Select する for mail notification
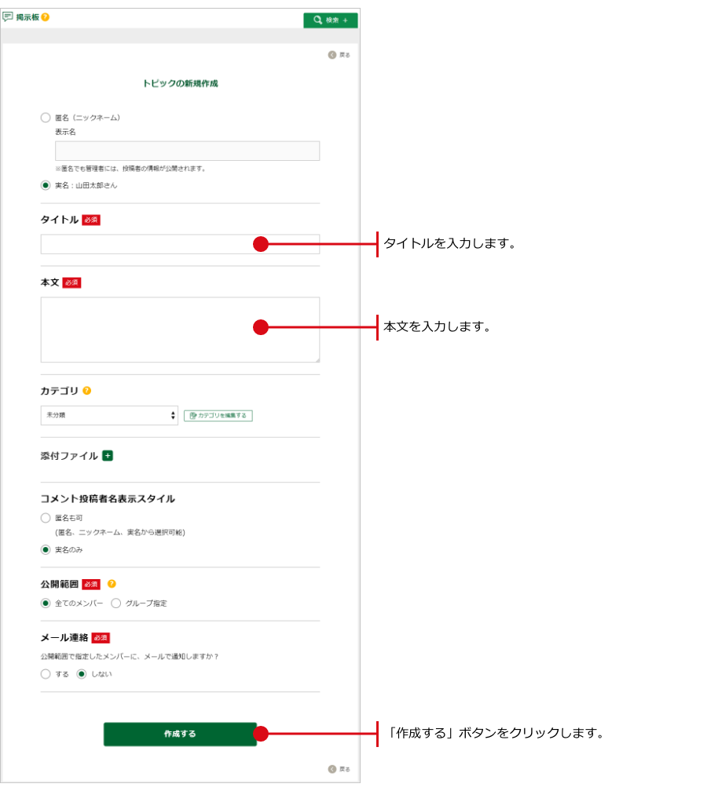This screenshot has width=707, height=791. point(46,674)
